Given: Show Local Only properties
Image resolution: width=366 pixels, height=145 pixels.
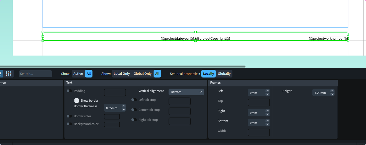Looking at the screenshot, I should pyautogui.click(x=122, y=74).
